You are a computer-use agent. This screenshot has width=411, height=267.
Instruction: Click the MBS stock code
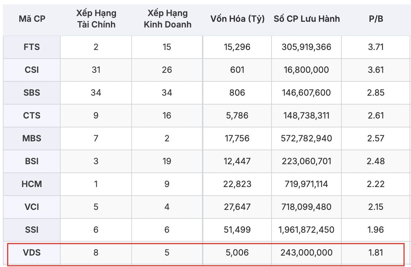pyautogui.click(x=32, y=138)
